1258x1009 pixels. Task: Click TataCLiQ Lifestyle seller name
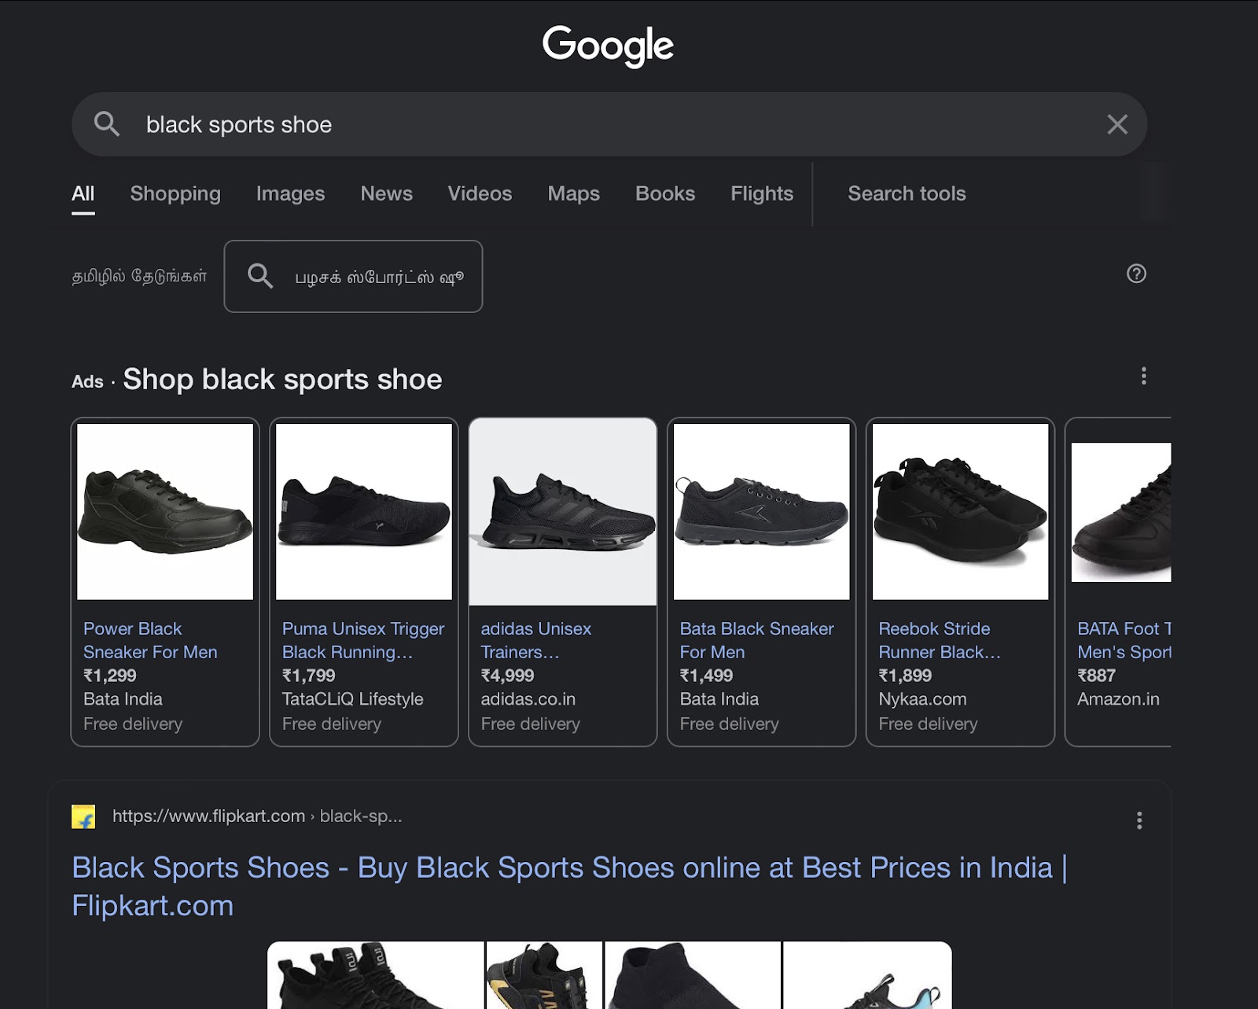pyautogui.click(x=353, y=699)
